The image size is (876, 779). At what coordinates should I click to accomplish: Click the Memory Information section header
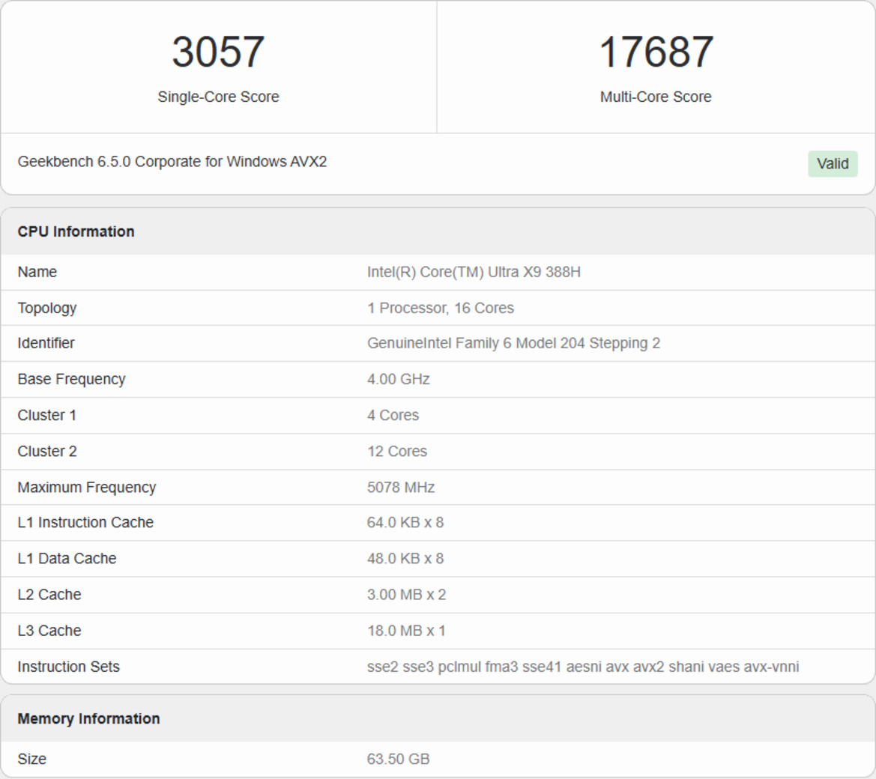88,719
